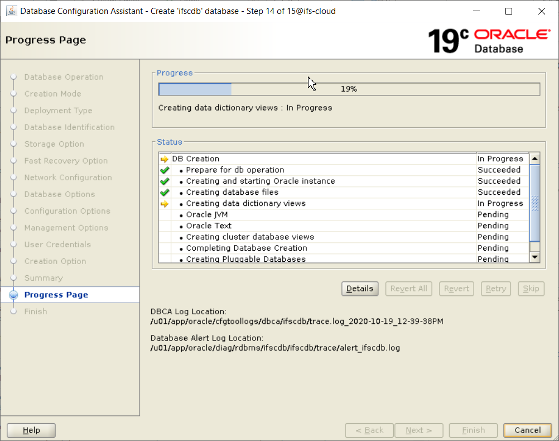Viewport: 559px width, 441px height.
Task: Select the Creation Option step
Action: click(55, 262)
